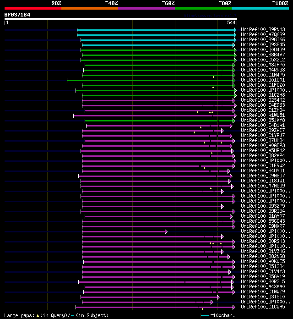Click the query name BP037164
The width and height of the screenshot is (293, 319).
pos(17,15)
